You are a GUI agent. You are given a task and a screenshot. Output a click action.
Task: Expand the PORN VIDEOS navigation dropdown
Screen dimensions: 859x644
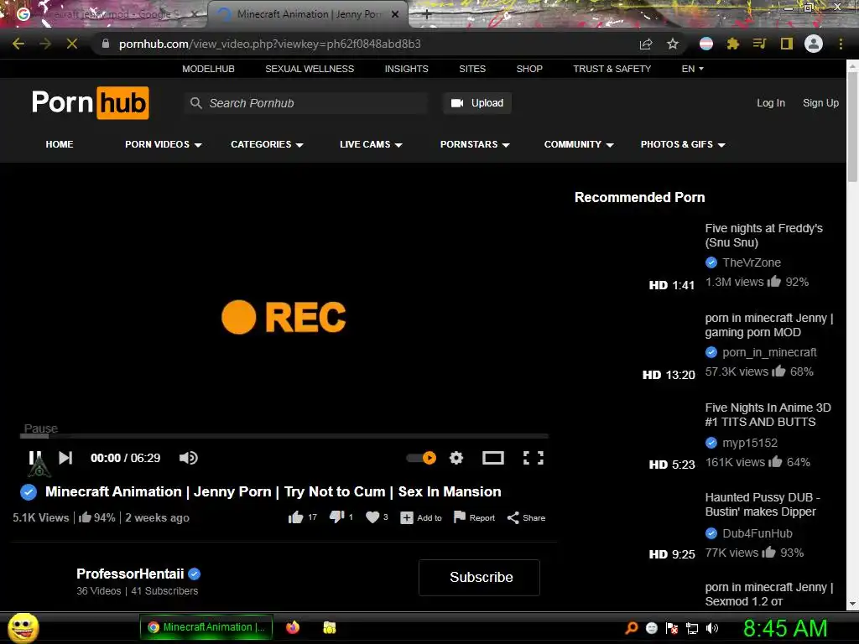point(164,144)
